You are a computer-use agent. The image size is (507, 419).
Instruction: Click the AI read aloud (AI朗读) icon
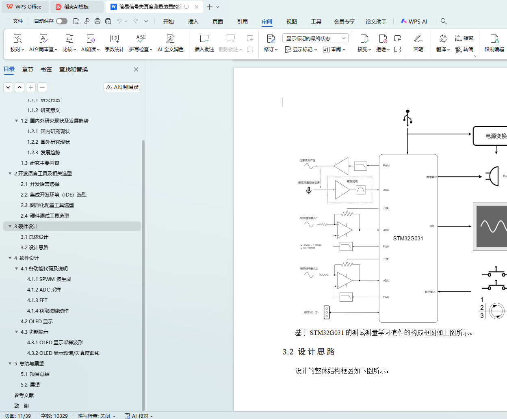click(90, 39)
